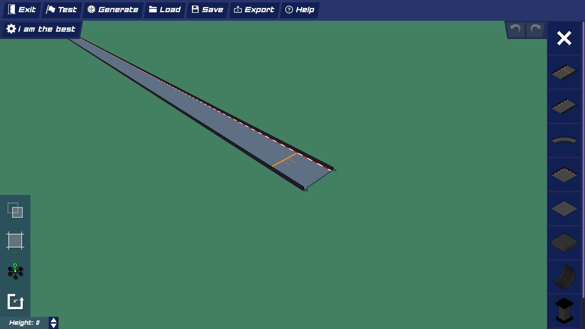Viewport: 585px width, 329px height.
Task: Close the track pieces panel
Action: click(x=564, y=38)
